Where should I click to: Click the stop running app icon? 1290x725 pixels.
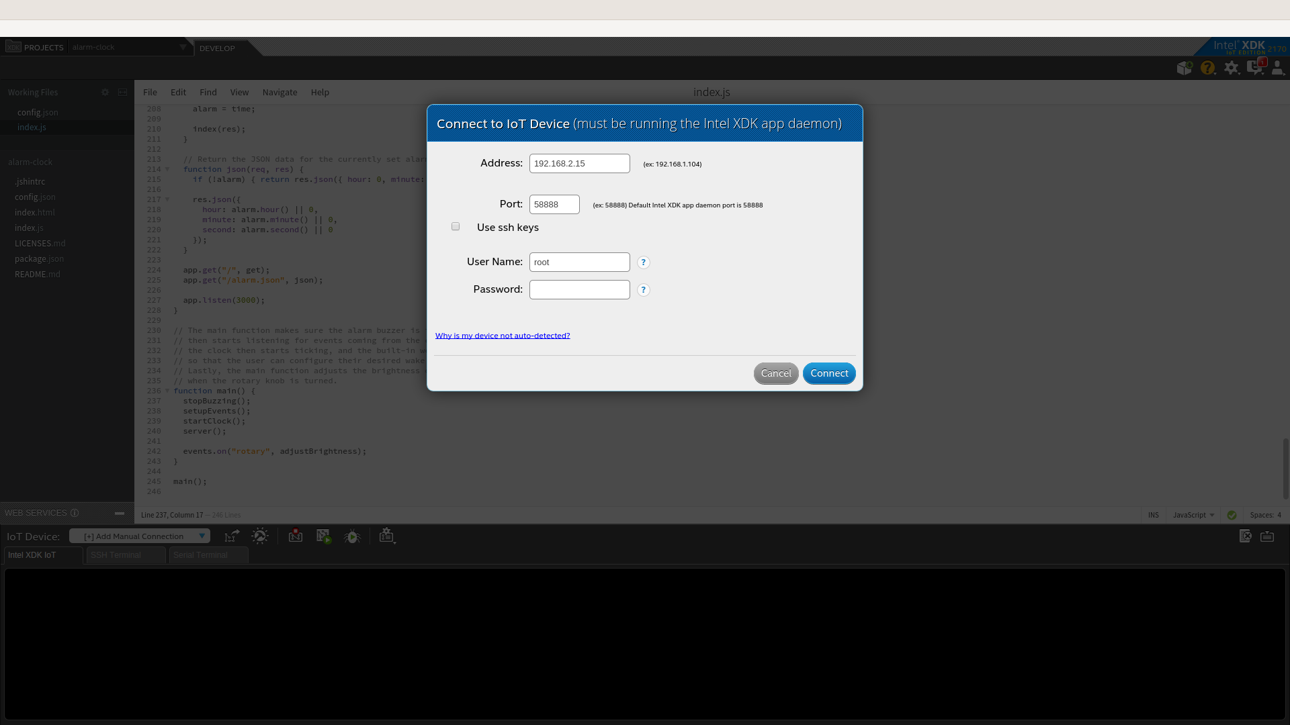point(296,535)
